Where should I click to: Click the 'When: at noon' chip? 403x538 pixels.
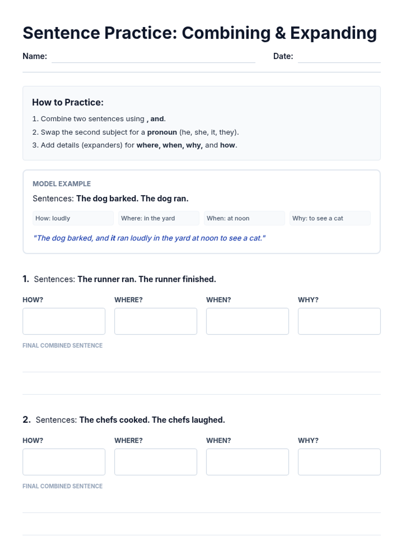244,218
